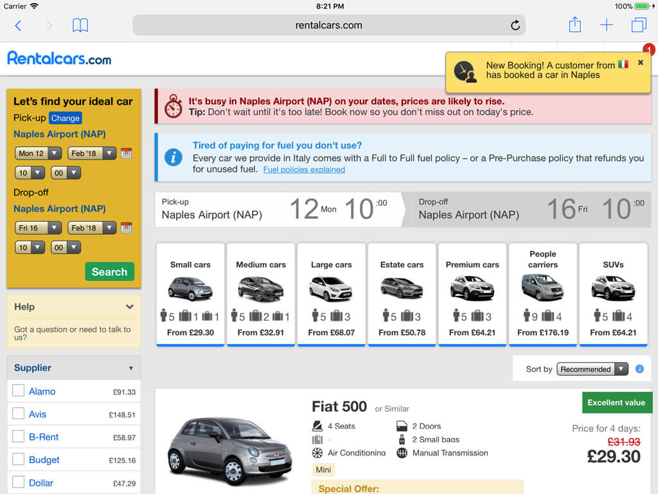Click the Avis supplier link
This screenshot has height=494, width=658.
(x=37, y=414)
